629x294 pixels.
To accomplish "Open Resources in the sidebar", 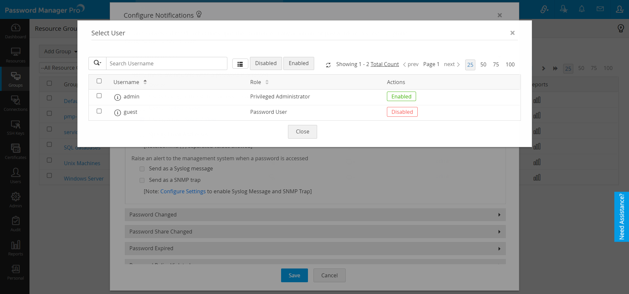I will pos(15,55).
